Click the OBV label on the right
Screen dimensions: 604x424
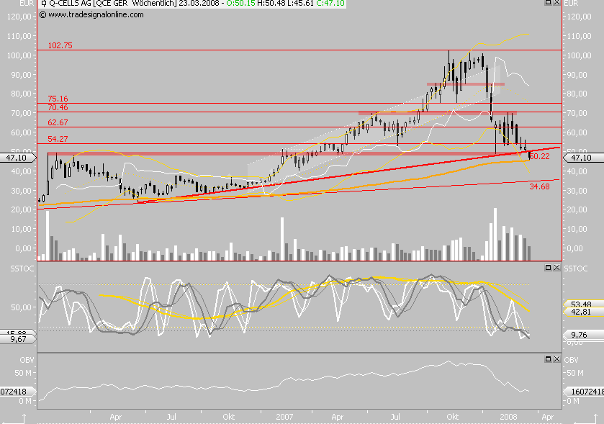point(572,360)
